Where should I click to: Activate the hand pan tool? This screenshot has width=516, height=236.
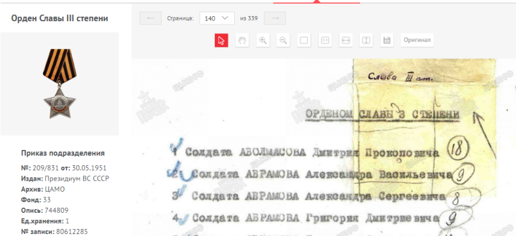click(x=242, y=41)
